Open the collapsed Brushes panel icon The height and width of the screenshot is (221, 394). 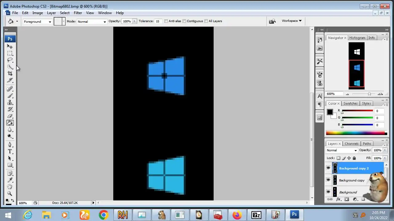(320, 75)
